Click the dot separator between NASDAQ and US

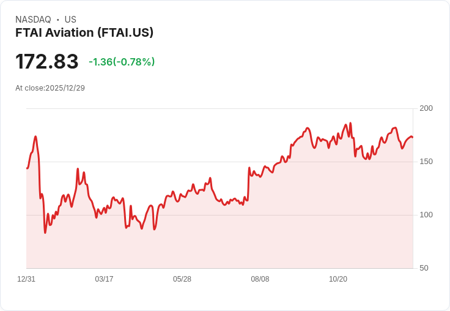click(58, 20)
